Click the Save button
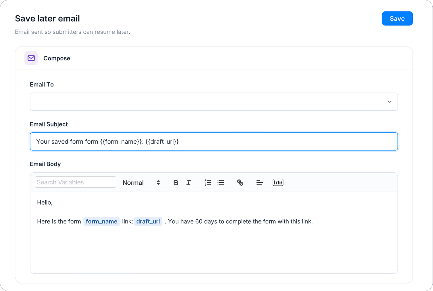The image size is (433, 291). coord(397,19)
